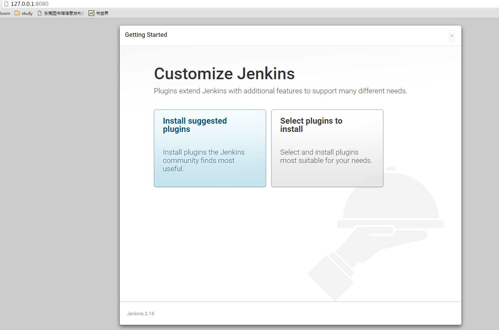Open the 东莞图书馆信息发布 bookmark
This screenshot has height=330, width=499.
61,13
